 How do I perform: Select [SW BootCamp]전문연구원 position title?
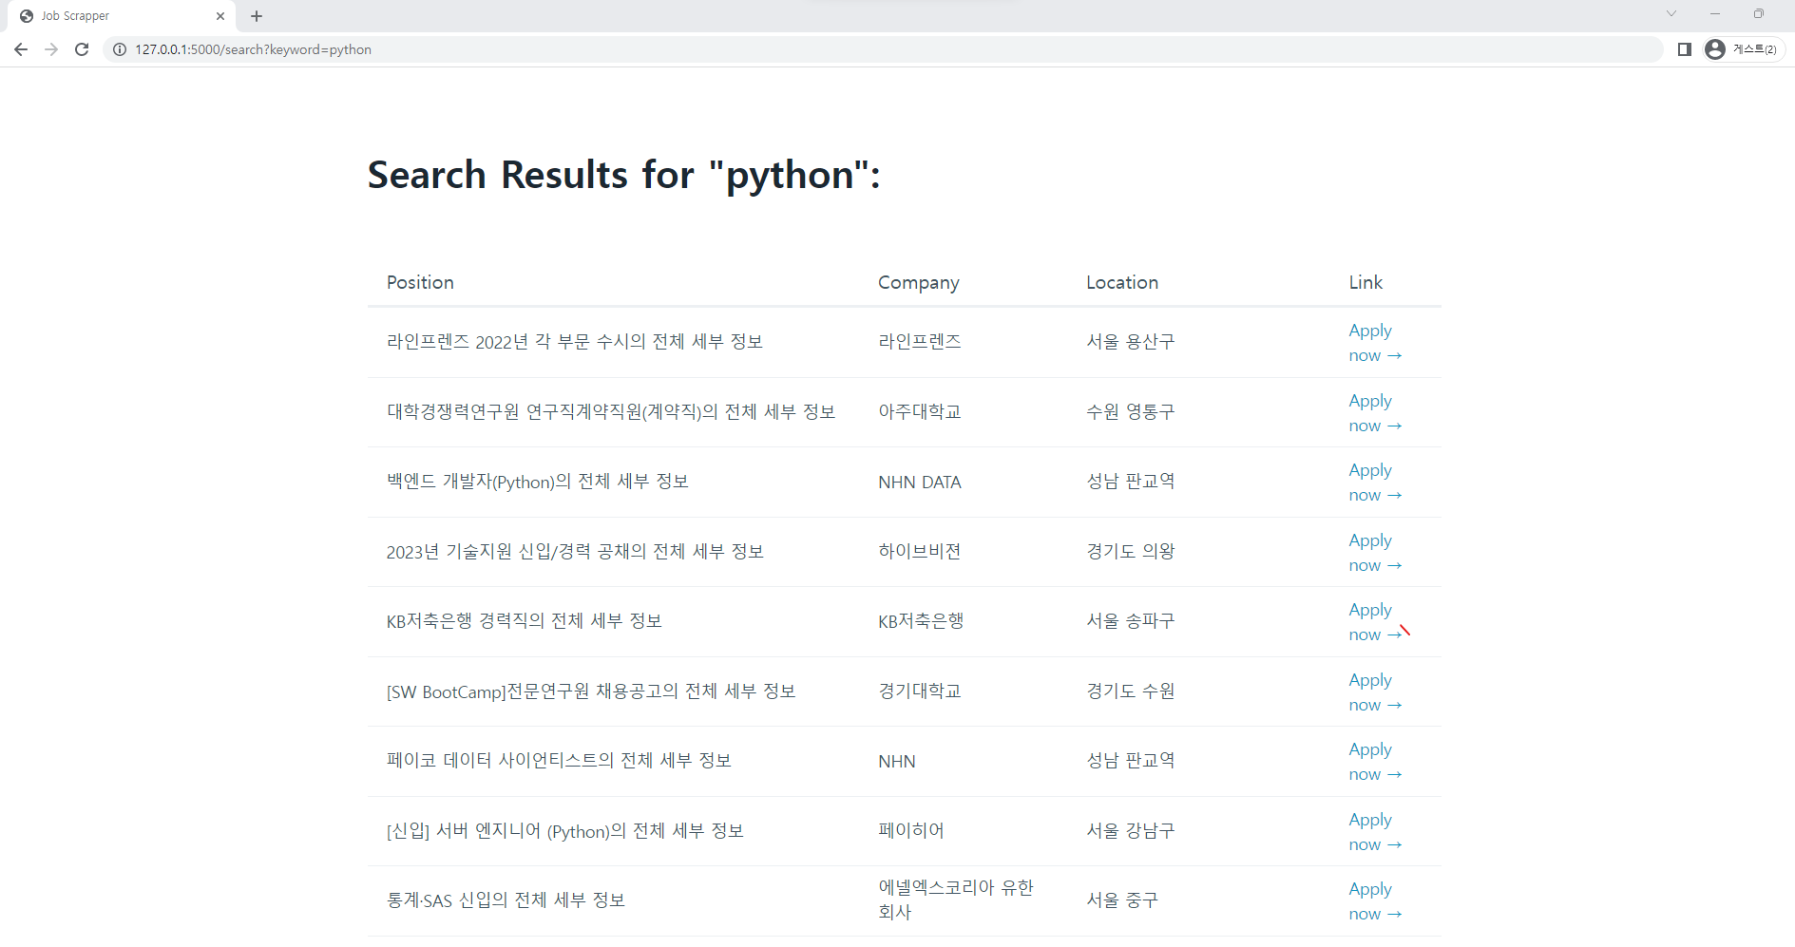tap(591, 691)
